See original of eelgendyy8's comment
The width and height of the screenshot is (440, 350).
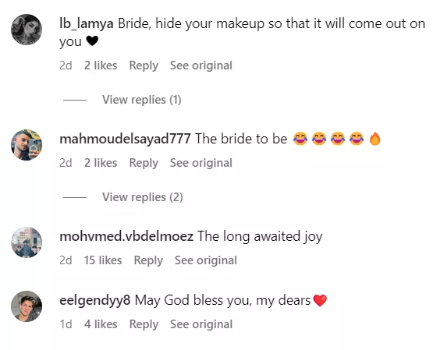tap(201, 324)
